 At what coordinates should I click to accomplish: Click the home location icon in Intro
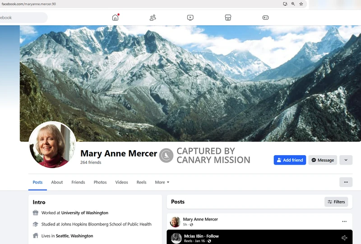point(36,235)
